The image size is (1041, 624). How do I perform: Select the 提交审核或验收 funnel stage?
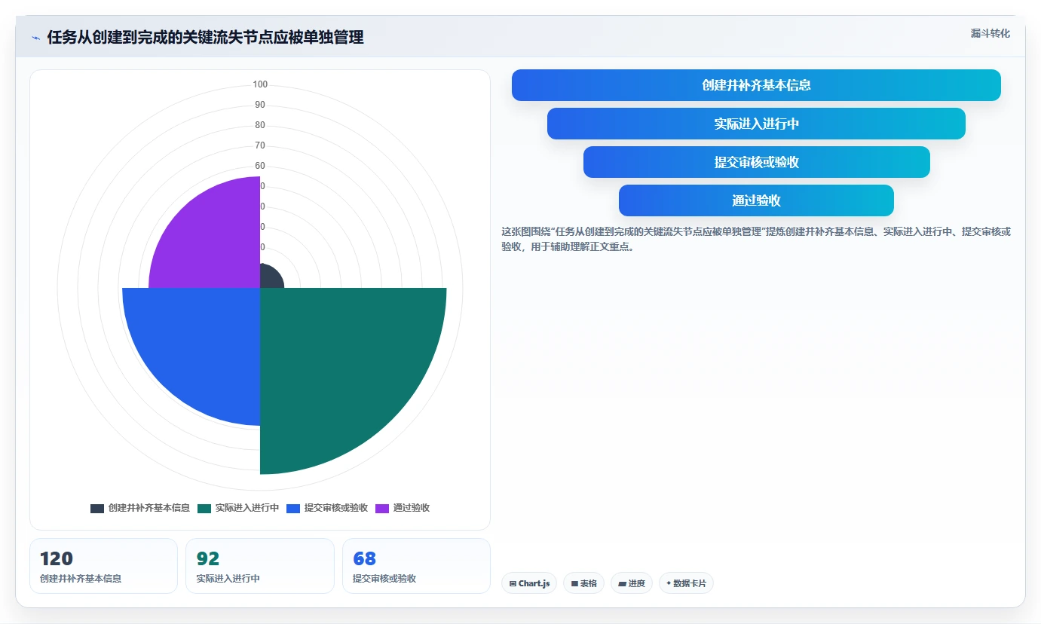756,162
